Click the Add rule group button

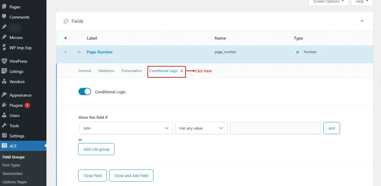(96, 149)
